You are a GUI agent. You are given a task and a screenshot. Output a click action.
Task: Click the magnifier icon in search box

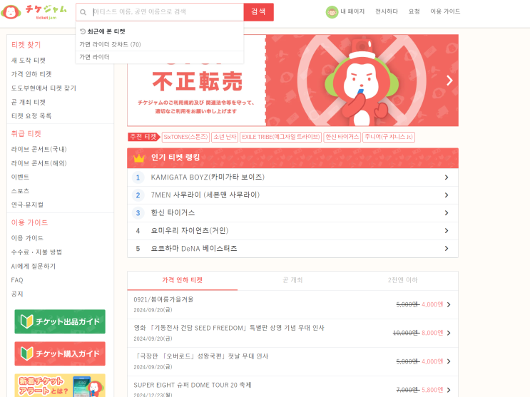83,12
